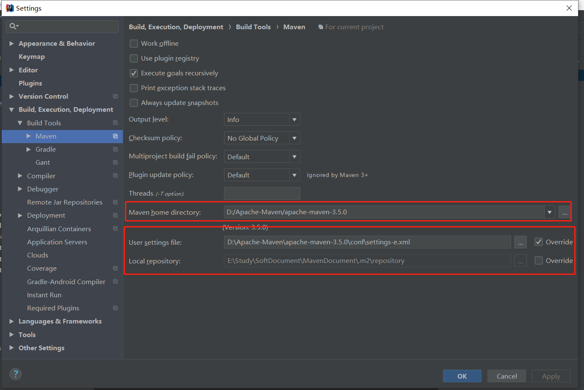
Task: Click Build, Execution, Deployment breadcrumb
Action: point(176,27)
